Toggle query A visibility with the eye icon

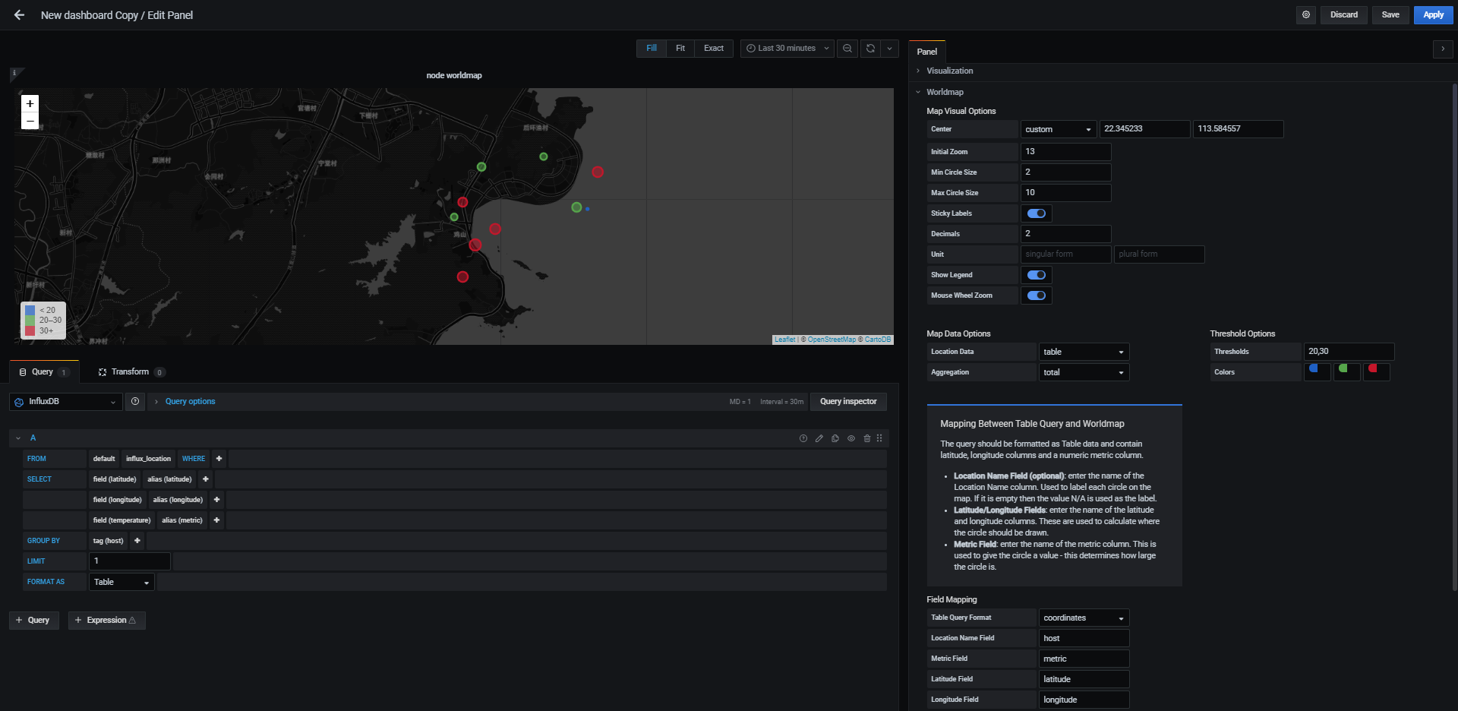851,438
